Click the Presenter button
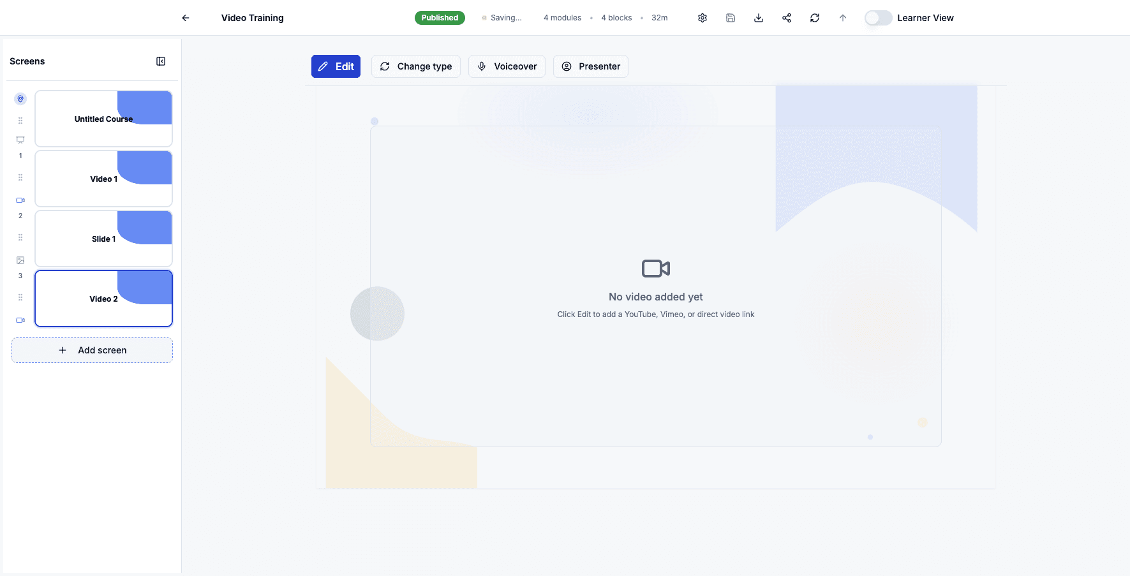Screen dimensions: 1130x576 [591, 66]
